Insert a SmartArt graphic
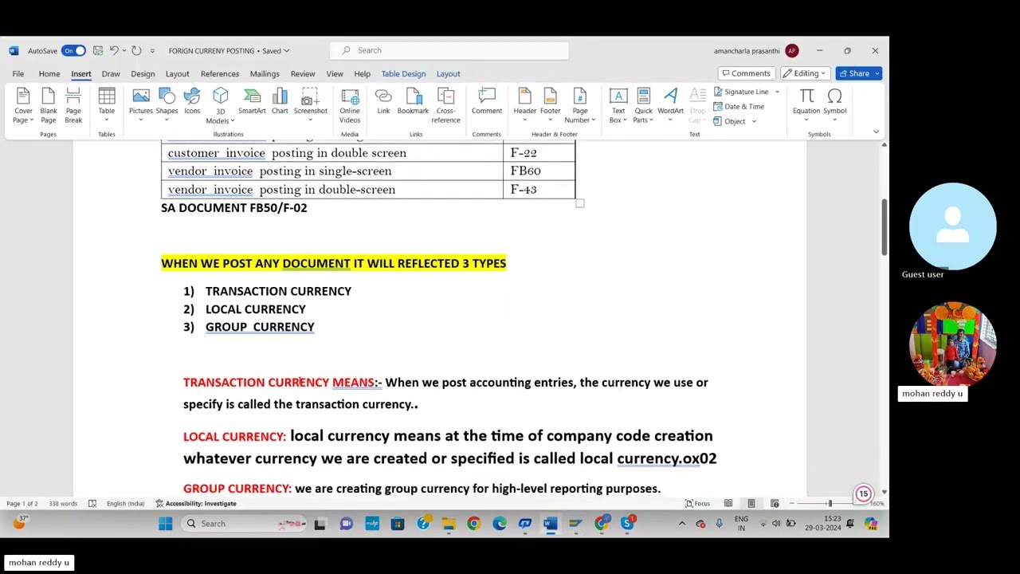 click(252, 101)
